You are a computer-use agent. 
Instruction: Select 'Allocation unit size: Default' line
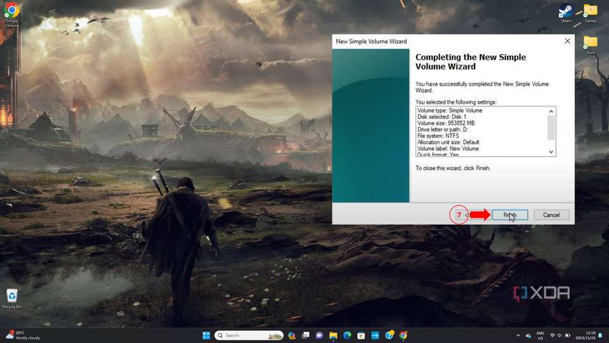(x=449, y=142)
